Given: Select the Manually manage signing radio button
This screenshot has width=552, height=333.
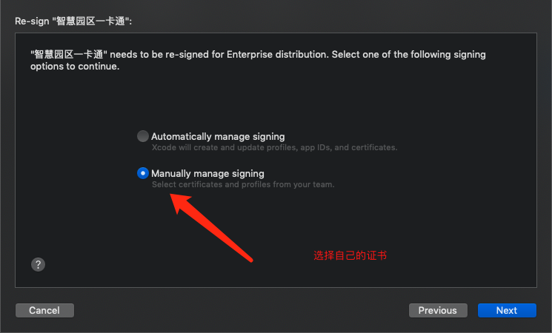Looking at the screenshot, I should tap(142, 173).
